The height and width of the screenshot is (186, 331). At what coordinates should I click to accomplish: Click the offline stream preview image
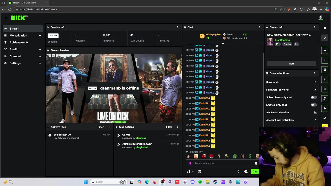(114, 88)
